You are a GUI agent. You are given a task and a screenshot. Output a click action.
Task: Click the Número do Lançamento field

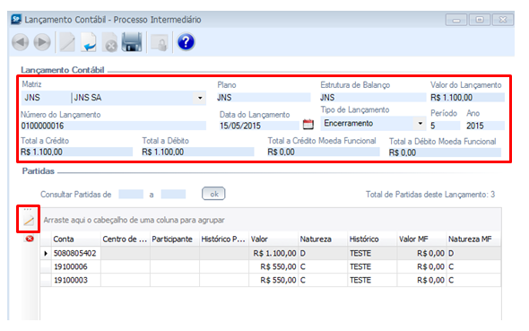pyautogui.click(x=113, y=126)
